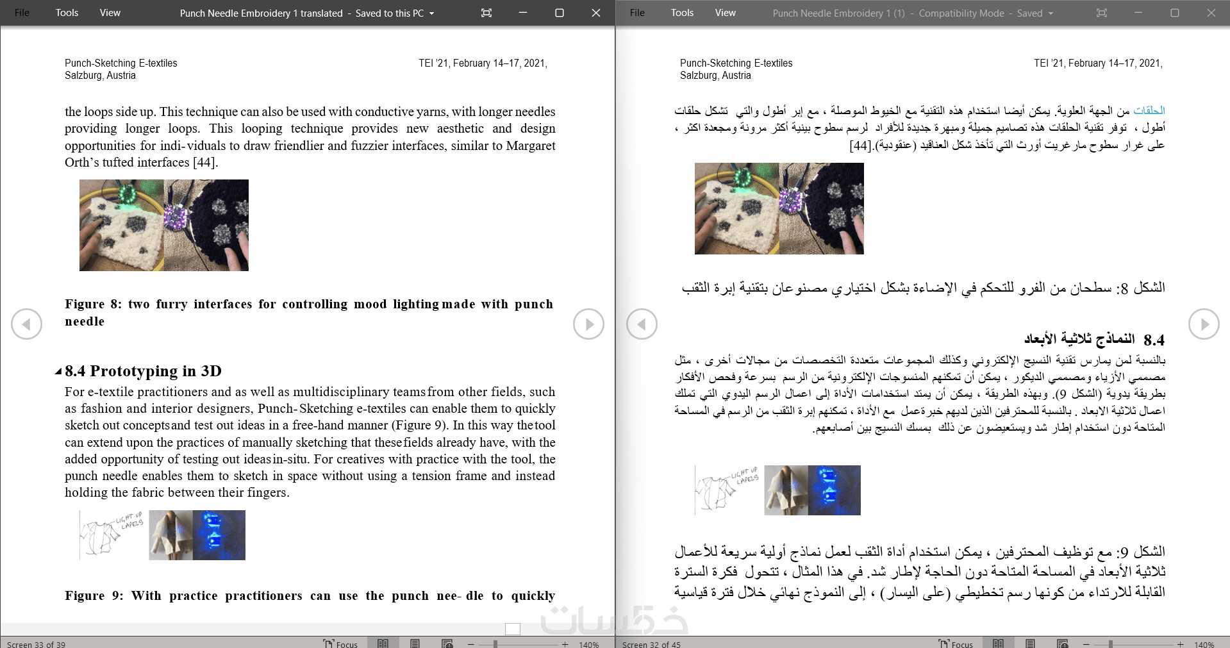Expand save-status dropdown in left window title
This screenshot has height=648, width=1230.
tap(432, 13)
